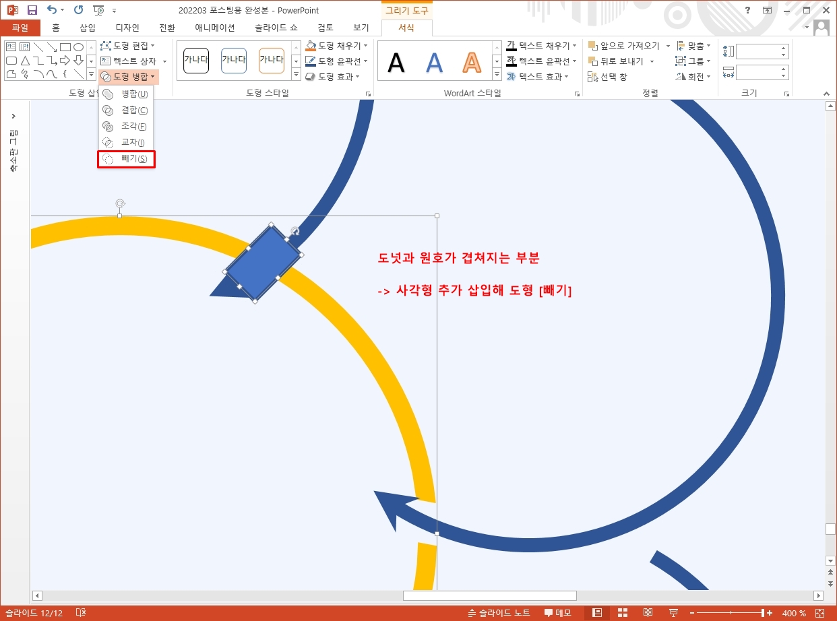
Task: Open Edit Shape (도형 편집) dropdown
Action: [127, 46]
